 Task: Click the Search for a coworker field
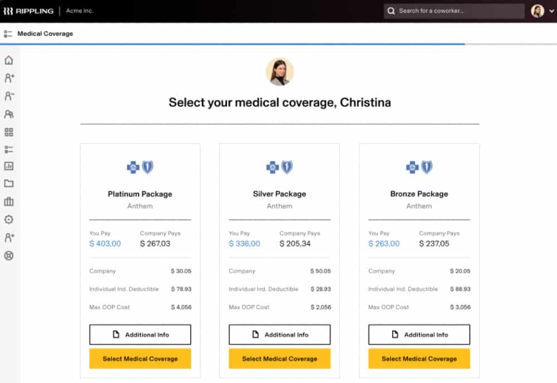coord(454,11)
